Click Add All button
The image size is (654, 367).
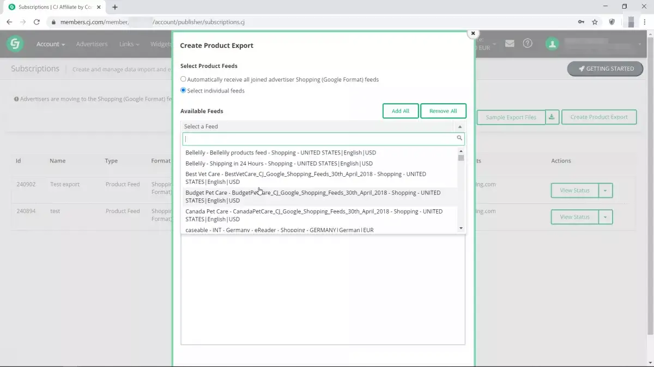tap(401, 111)
